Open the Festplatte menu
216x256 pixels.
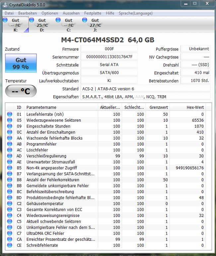tap(93, 13)
